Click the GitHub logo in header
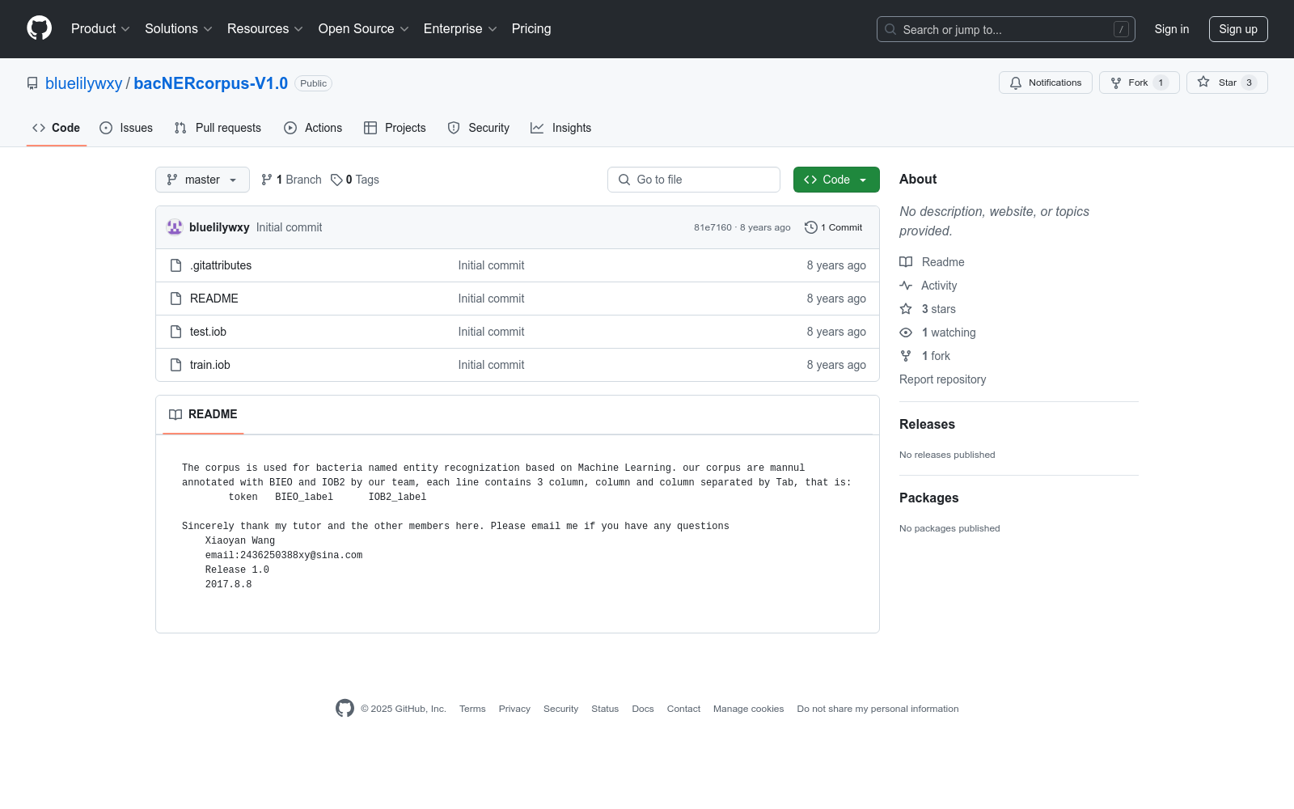Image resolution: width=1294 pixels, height=809 pixels. coord(39,28)
